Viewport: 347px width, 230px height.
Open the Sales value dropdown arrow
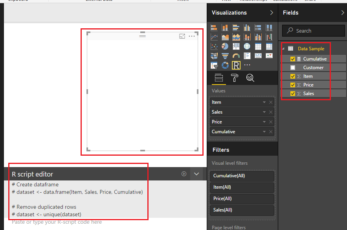pyautogui.click(x=264, y=112)
